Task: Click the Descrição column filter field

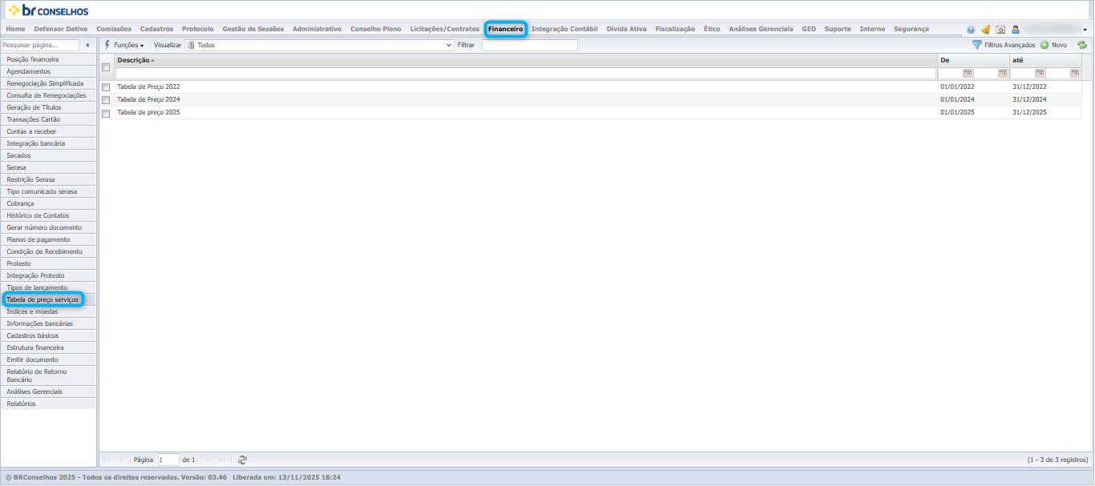Action: [x=526, y=73]
